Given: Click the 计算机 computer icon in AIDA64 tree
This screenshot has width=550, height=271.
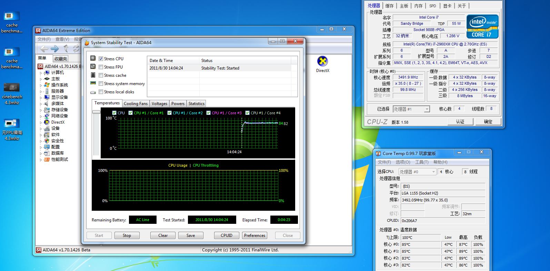Looking at the screenshot, I should coord(47,73).
